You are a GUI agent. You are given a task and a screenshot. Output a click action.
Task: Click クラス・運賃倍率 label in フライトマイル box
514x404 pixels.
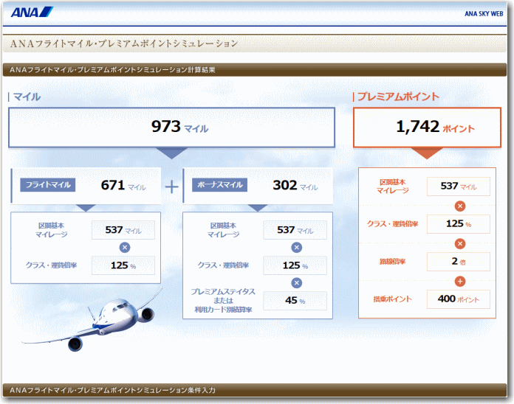pos(51,265)
